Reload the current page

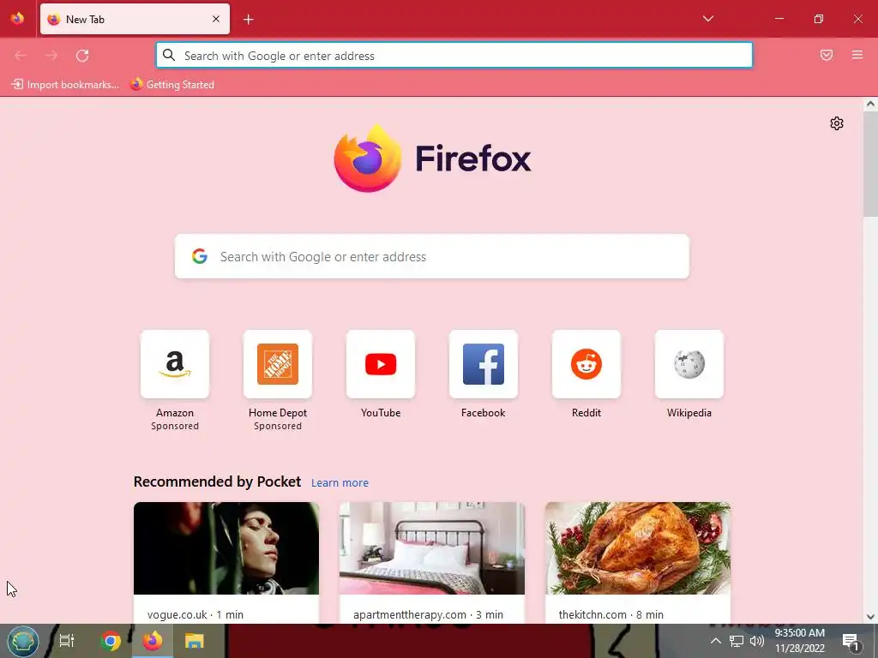[x=82, y=56]
